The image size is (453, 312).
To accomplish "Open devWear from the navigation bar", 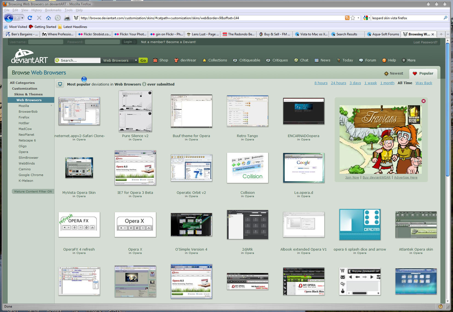I will [x=185, y=60].
